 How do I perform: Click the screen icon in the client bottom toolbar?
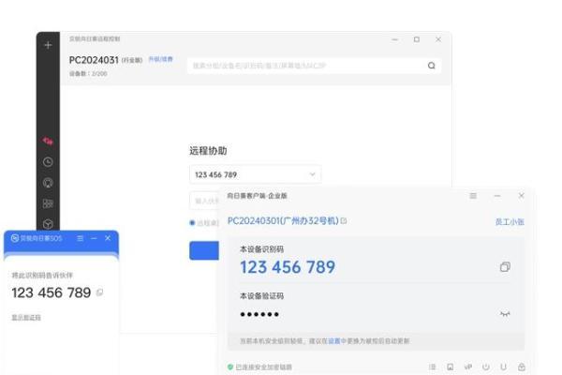click(x=451, y=367)
